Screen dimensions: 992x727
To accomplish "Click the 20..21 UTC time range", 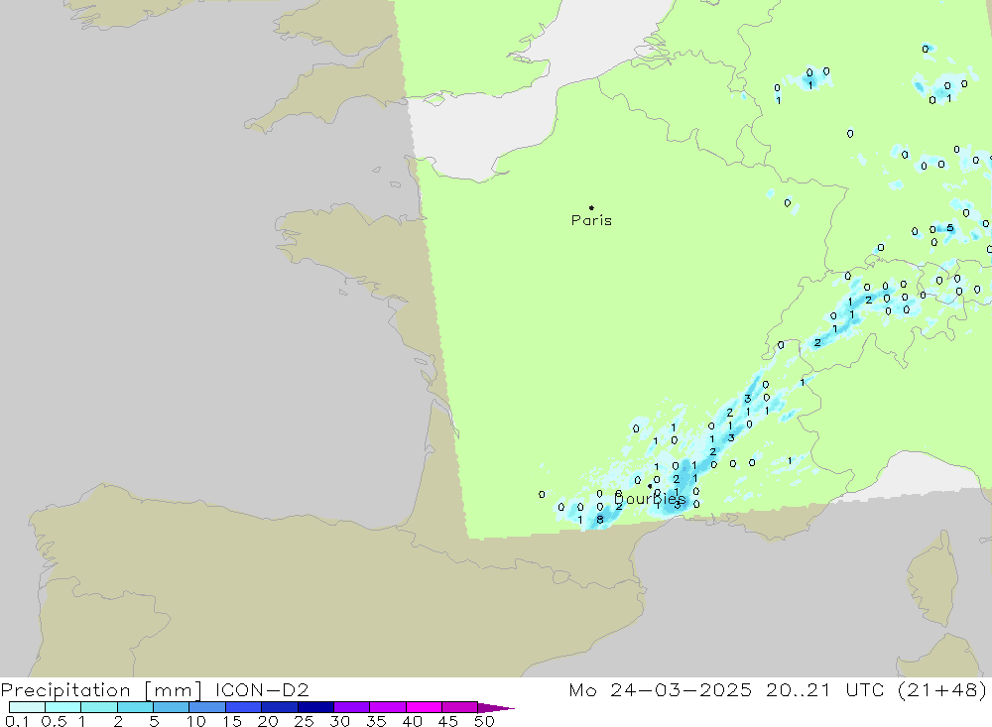I will coord(824,690).
